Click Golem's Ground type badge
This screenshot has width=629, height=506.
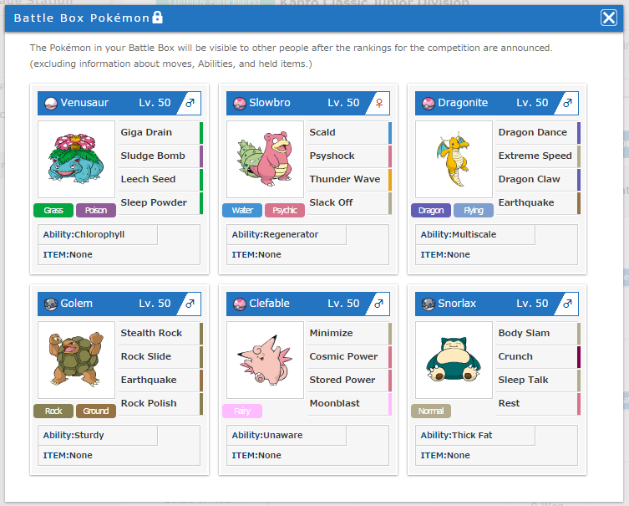96,411
